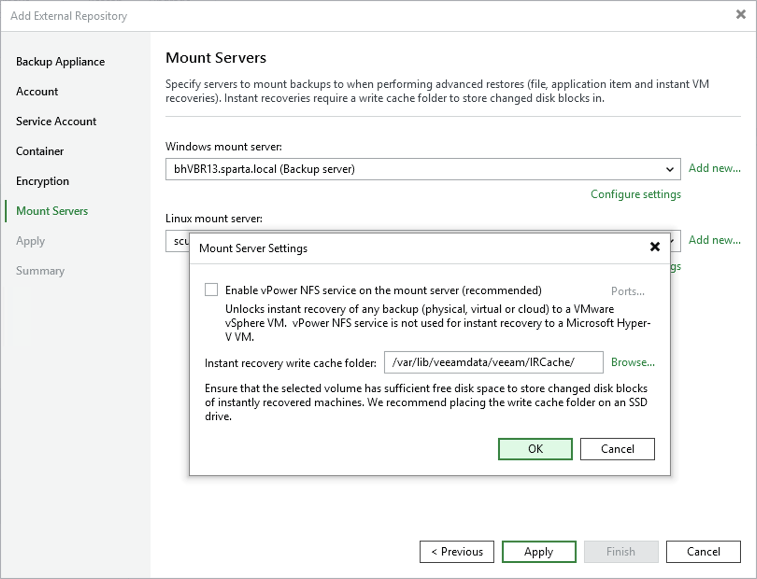757x579 pixels.
Task: Go to the Service Account step
Action: pyautogui.click(x=56, y=121)
